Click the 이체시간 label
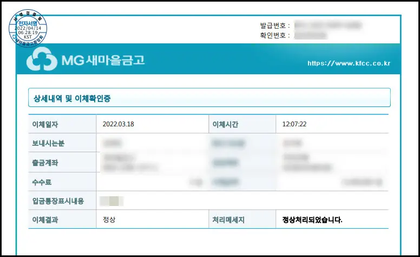Image resolution: width=420 pixels, height=257 pixels. click(x=225, y=125)
